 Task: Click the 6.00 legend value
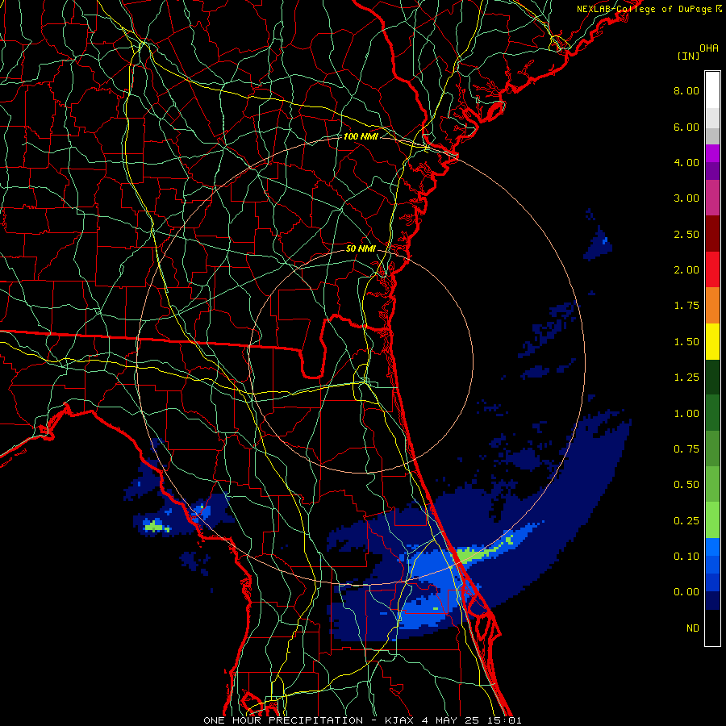(686, 127)
